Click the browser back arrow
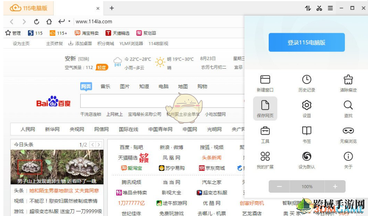The width and height of the screenshot is (368, 216). click(x=12, y=22)
